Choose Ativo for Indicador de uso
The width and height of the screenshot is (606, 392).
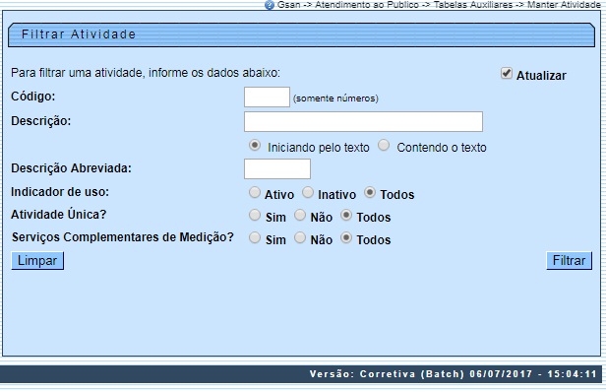coord(254,192)
